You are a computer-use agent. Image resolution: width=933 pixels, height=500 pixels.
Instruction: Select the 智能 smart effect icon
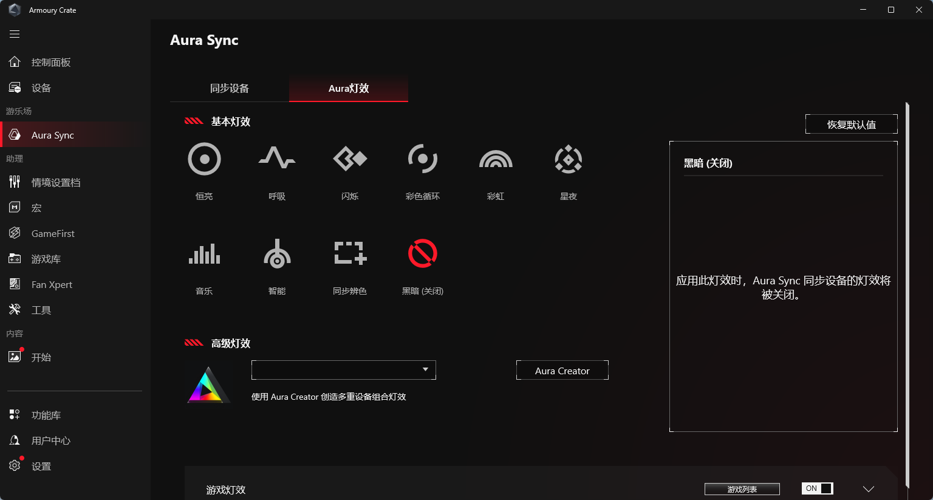277,253
